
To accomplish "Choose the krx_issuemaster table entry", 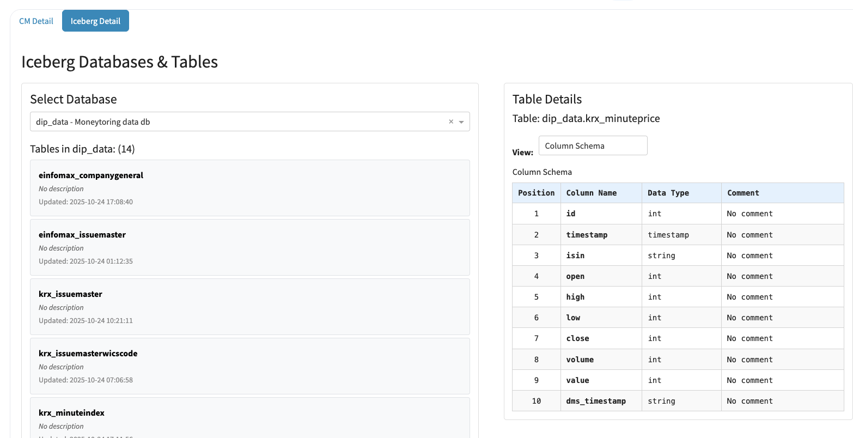I will [x=249, y=307].
